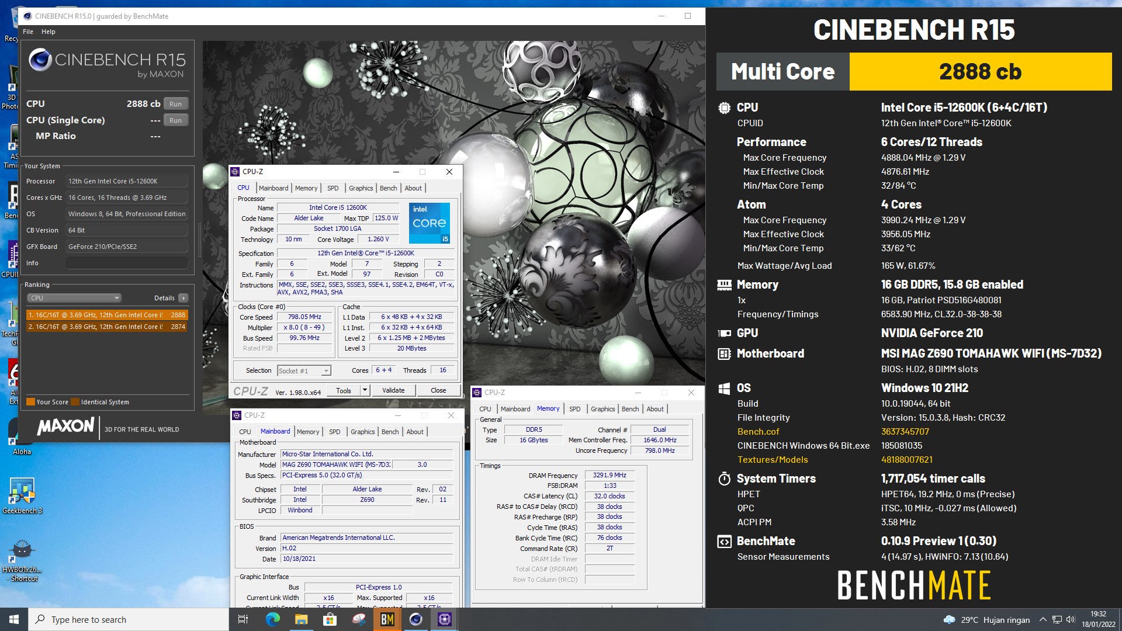Select the ranking entry scoring 2888
The height and width of the screenshot is (631, 1122).
click(x=106, y=315)
